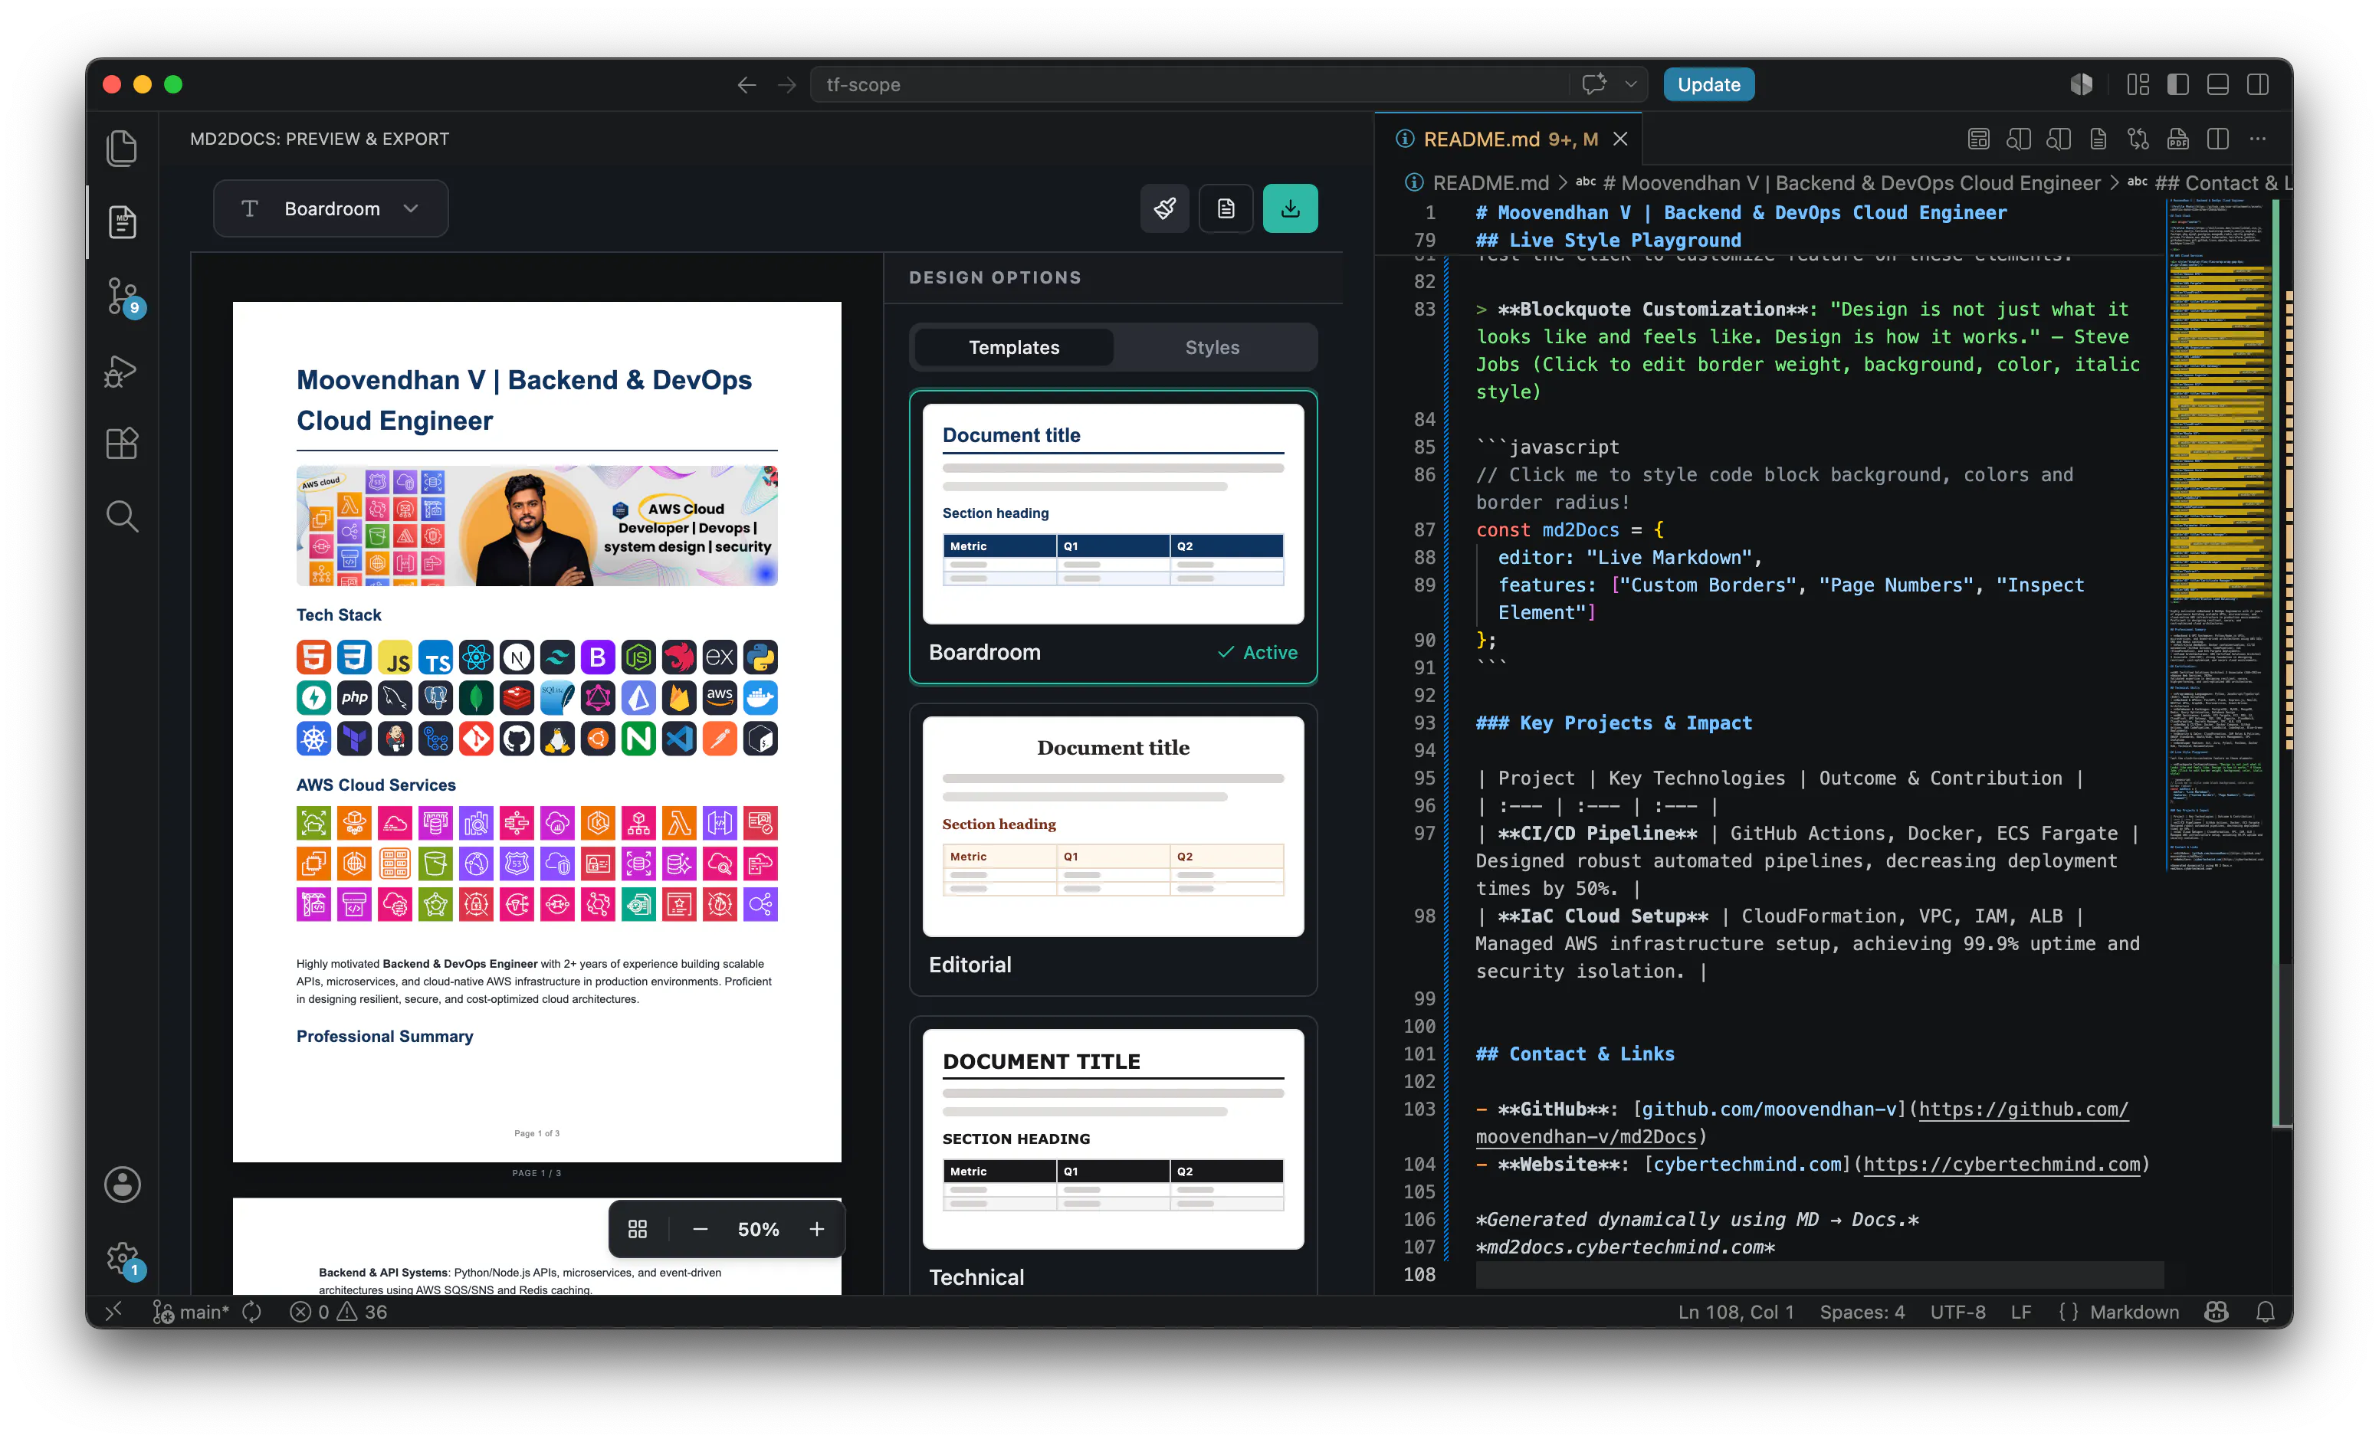Click the PDF export icon in editor toolbar
This screenshot has width=2379, height=1442.
click(2177, 139)
